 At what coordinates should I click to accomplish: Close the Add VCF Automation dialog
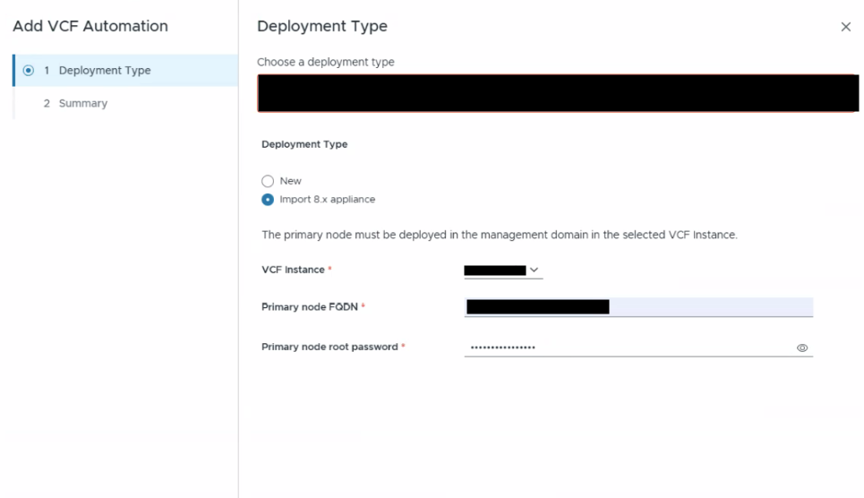(845, 27)
